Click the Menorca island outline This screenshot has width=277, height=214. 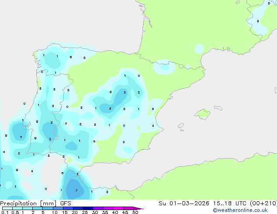click(218, 108)
